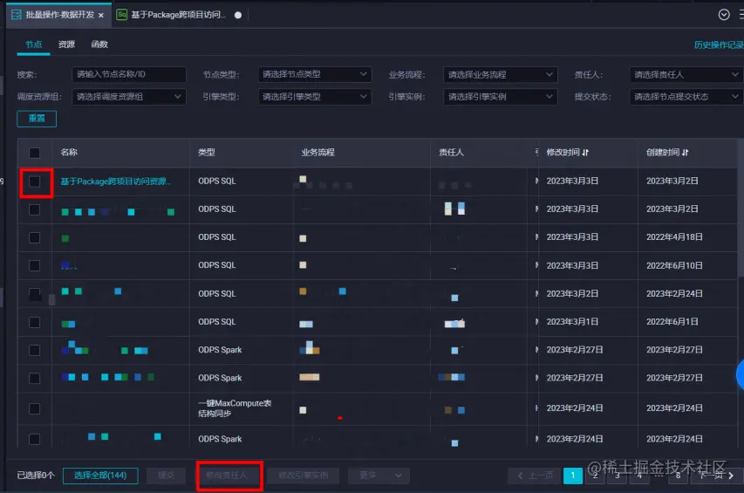Open node 基于Package跨项目访问资源 link
Image resolution: width=744 pixels, height=493 pixels.
[115, 181]
